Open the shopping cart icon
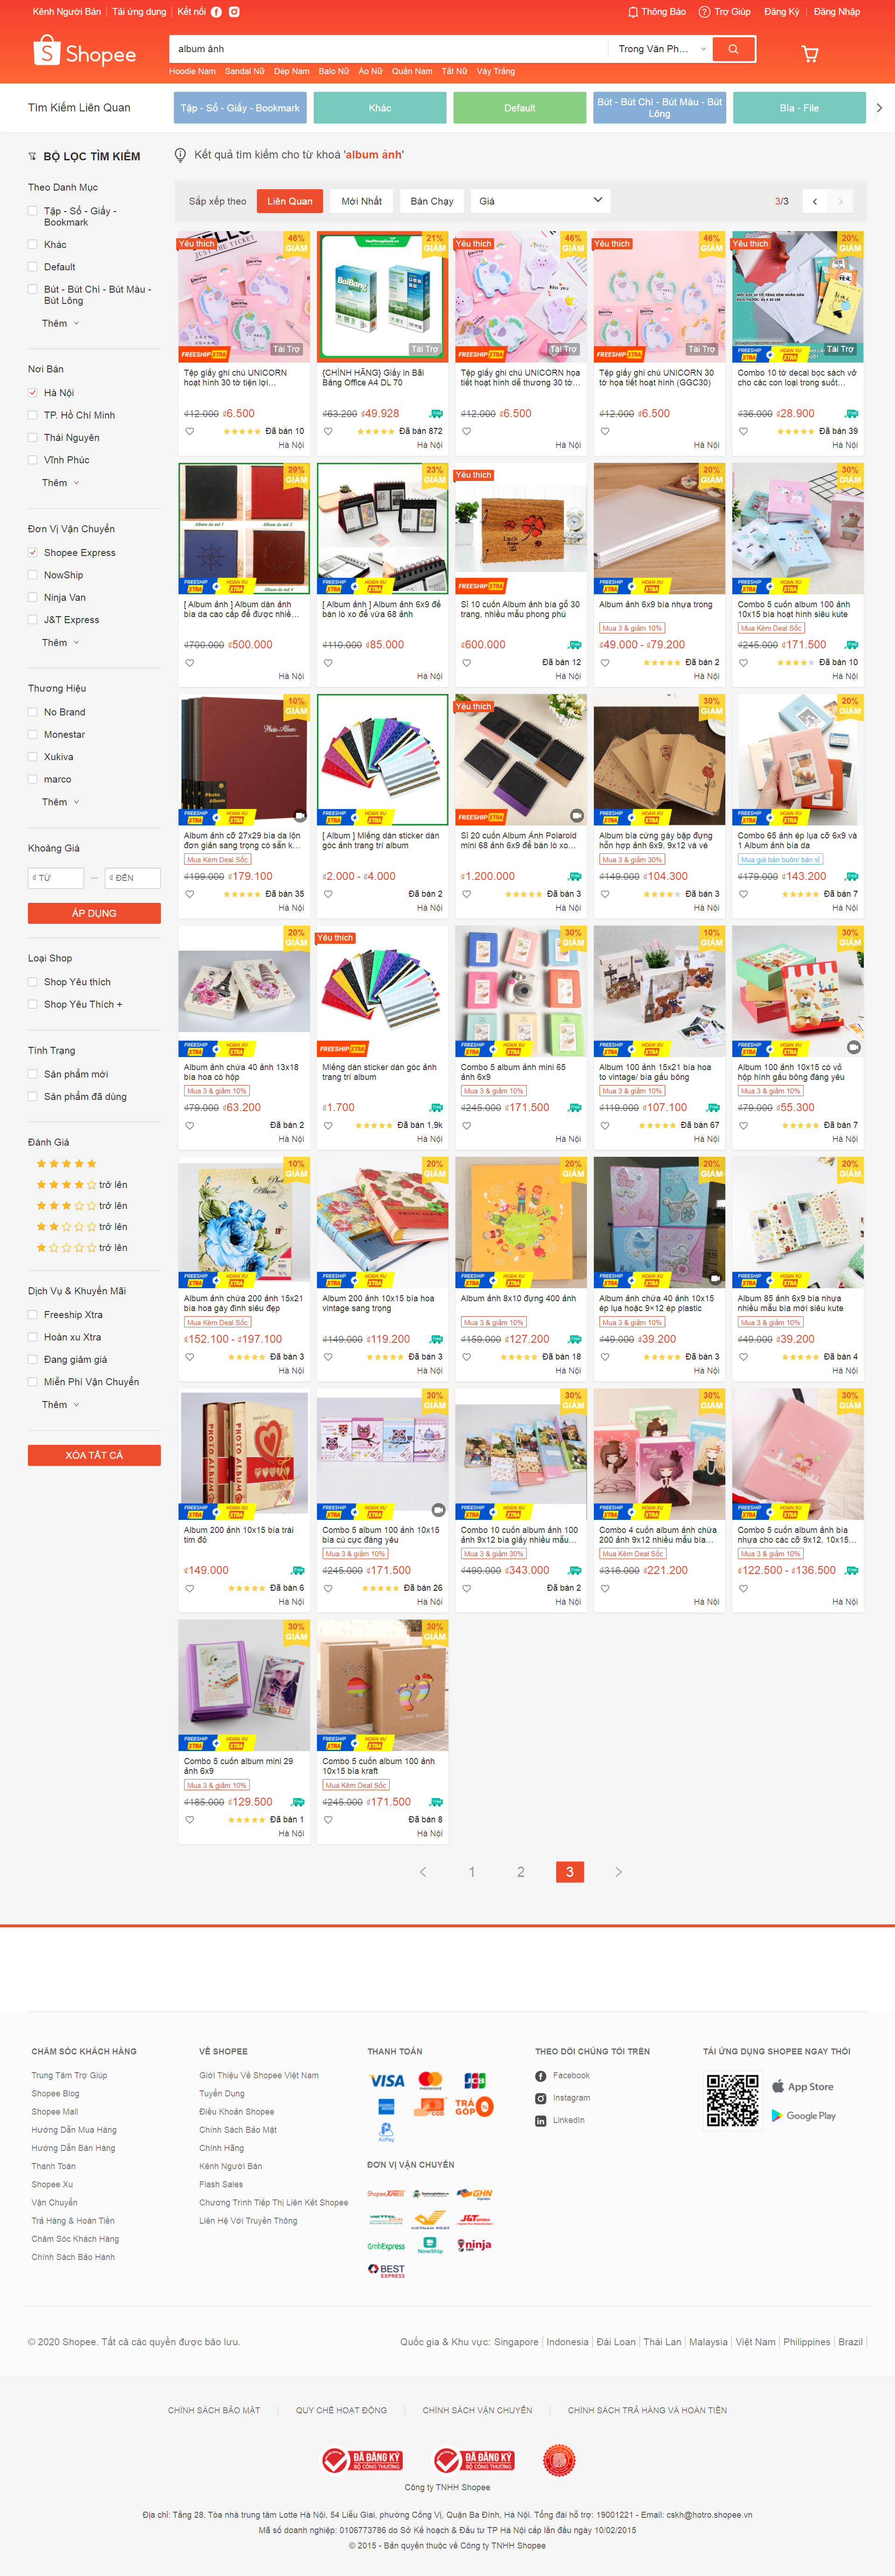This screenshot has height=2576, width=895. [x=810, y=54]
